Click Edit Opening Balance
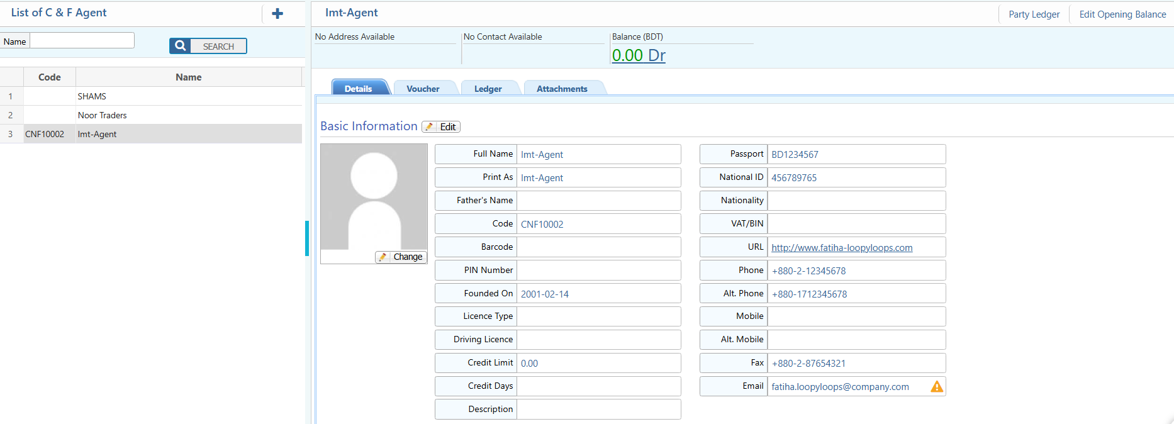This screenshot has height=424, width=1174. click(1122, 14)
